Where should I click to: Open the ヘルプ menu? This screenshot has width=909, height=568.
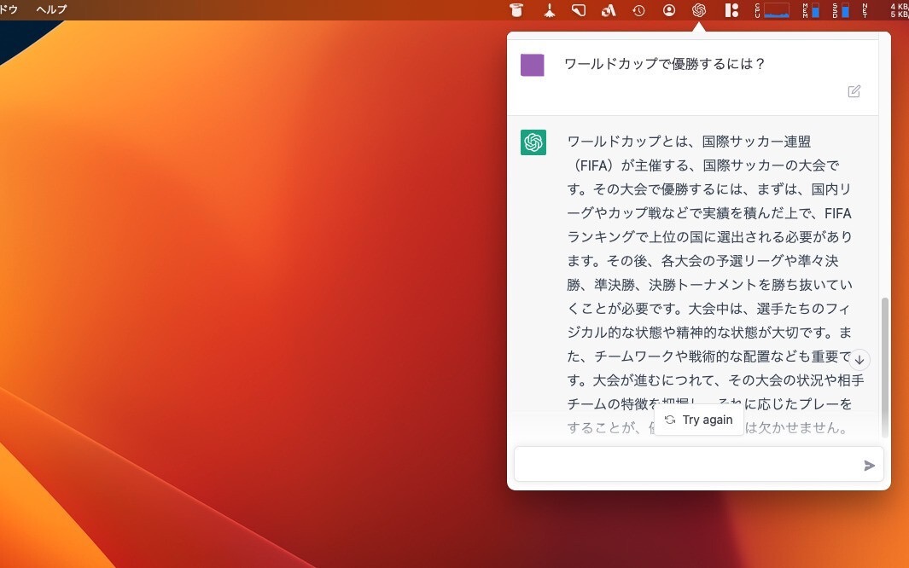pos(51,9)
